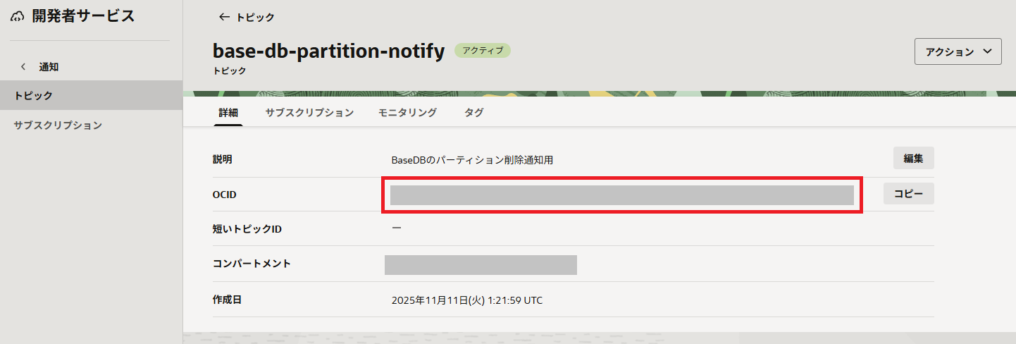Click the 作成日 timestamp value
1016x344 pixels.
(466, 300)
